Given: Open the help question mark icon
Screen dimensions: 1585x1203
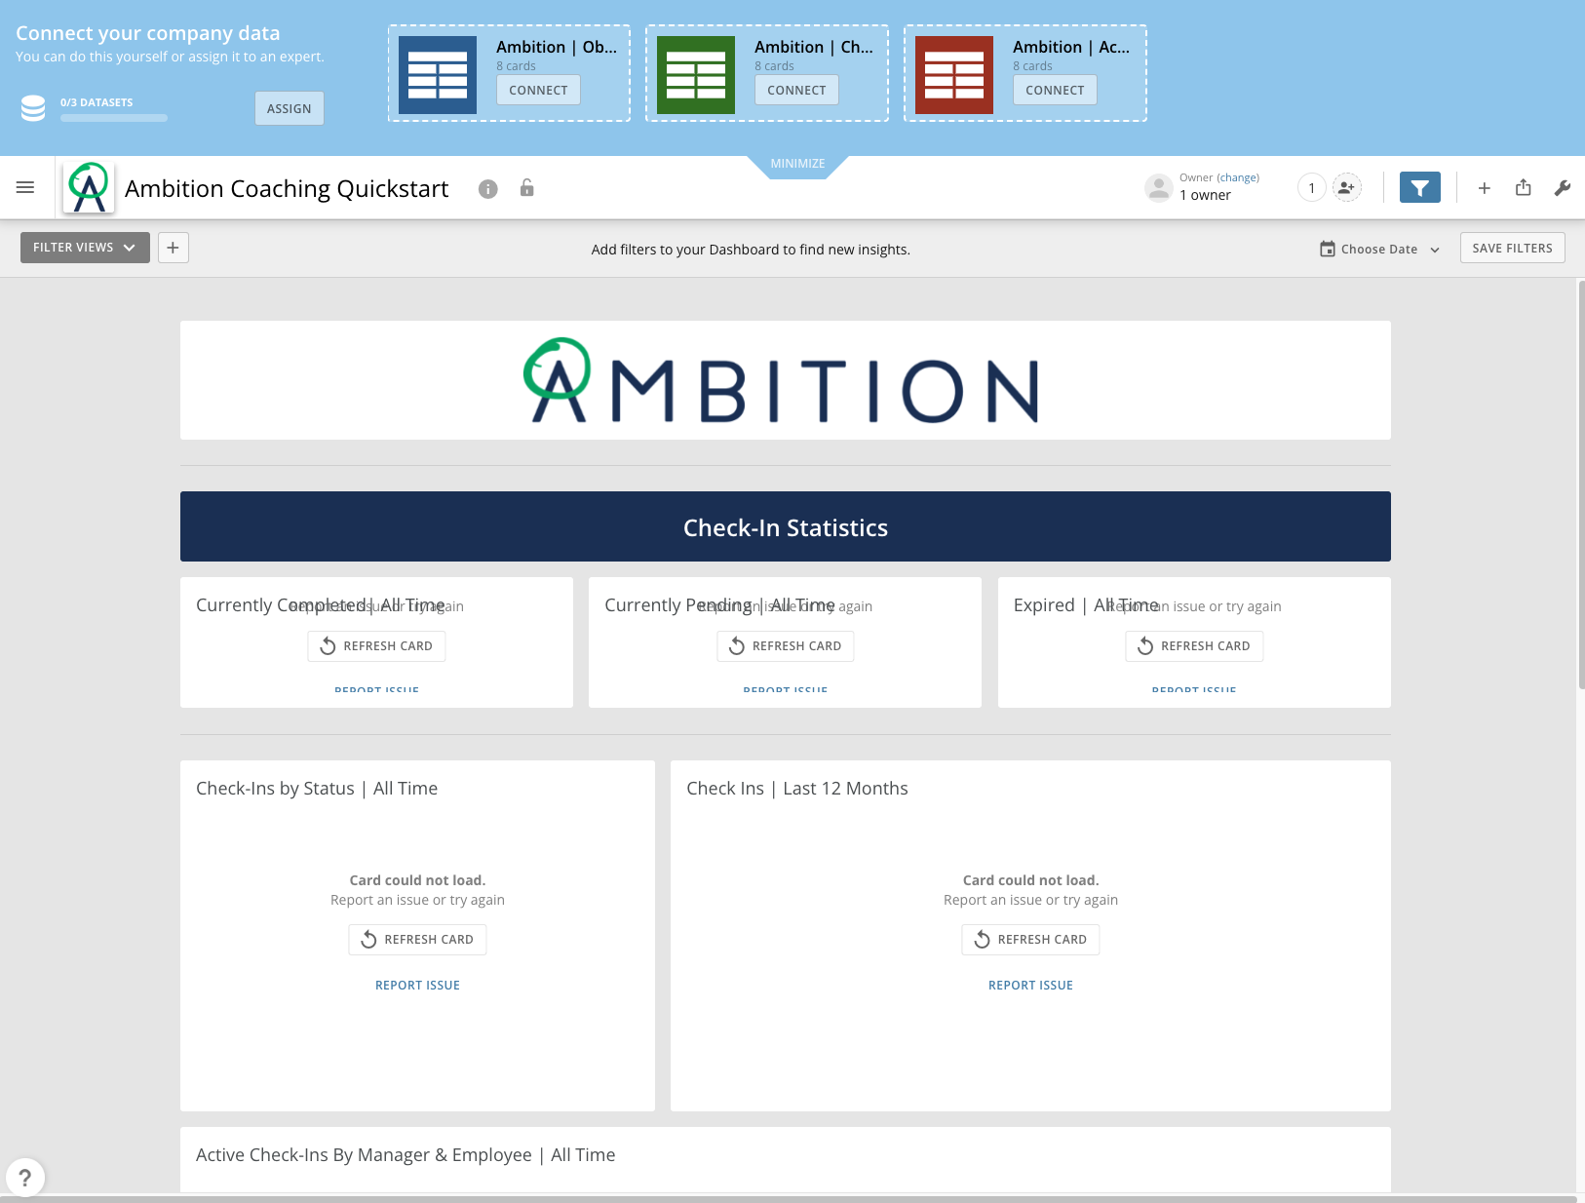Looking at the screenshot, I should [25, 1177].
